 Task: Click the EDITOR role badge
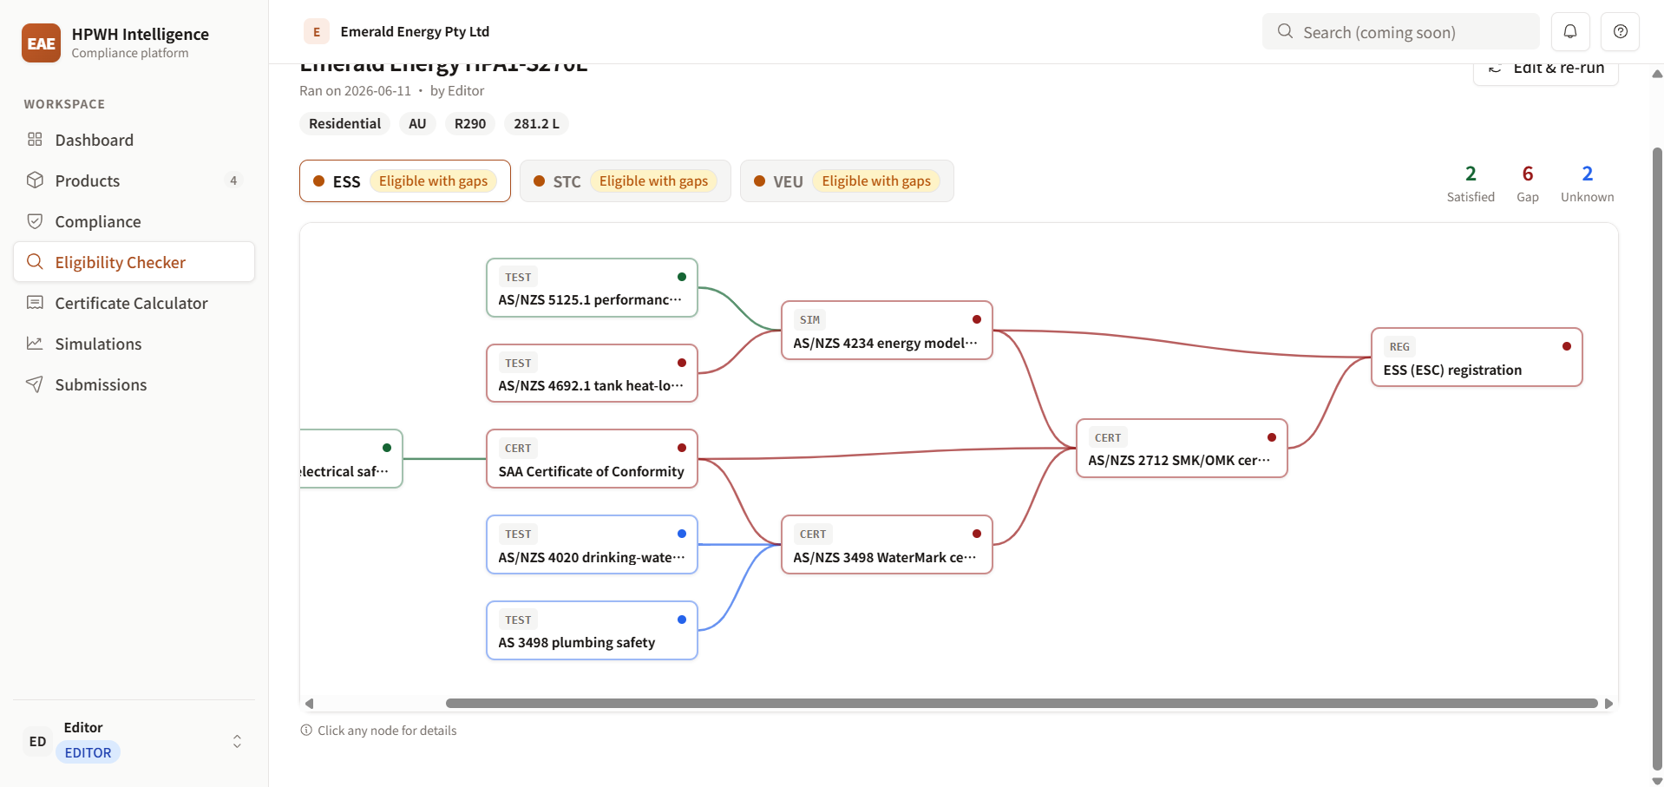[88, 752]
